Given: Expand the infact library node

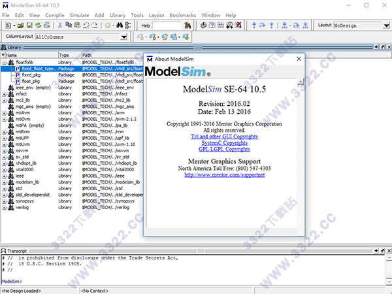Looking at the screenshot, I should point(5,93).
